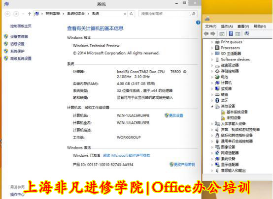This screenshot has height=199, width=273.
Task: Select the 电池 battery icon
Action: tap(217, 77)
